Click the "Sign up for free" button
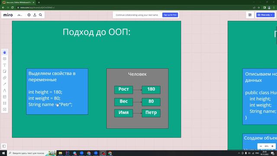 pyautogui.click(x=170, y=15)
